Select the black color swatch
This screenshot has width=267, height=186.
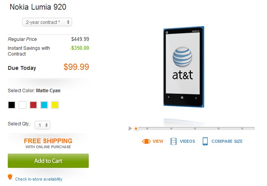pyautogui.click(x=12, y=105)
